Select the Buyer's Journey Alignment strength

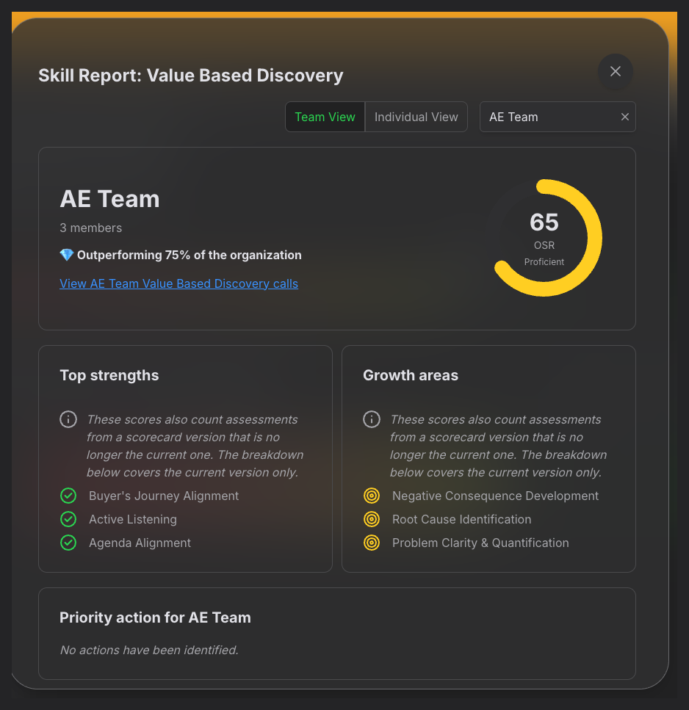point(164,496)
